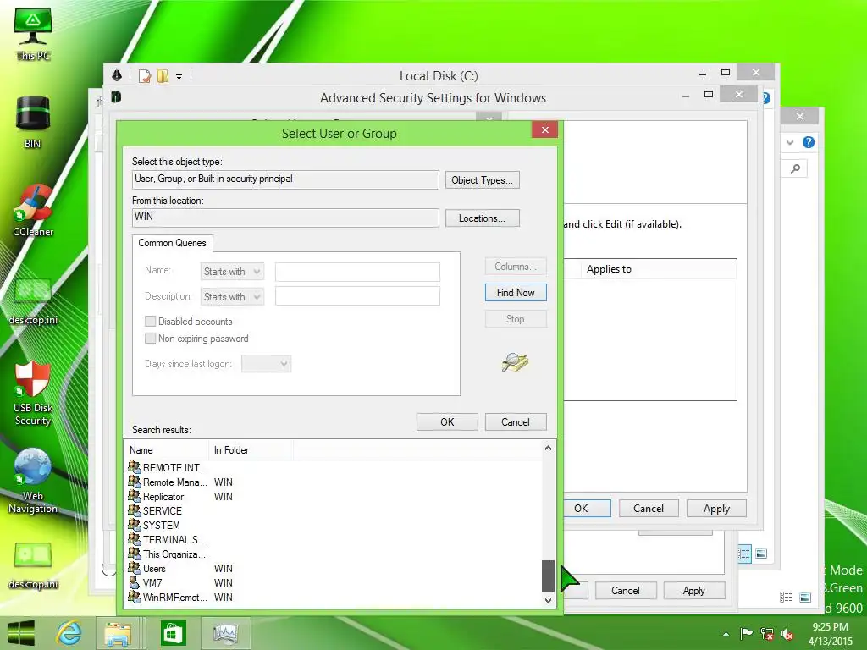Click Cancel in Advanced Security Settings

tap(649, 509)
